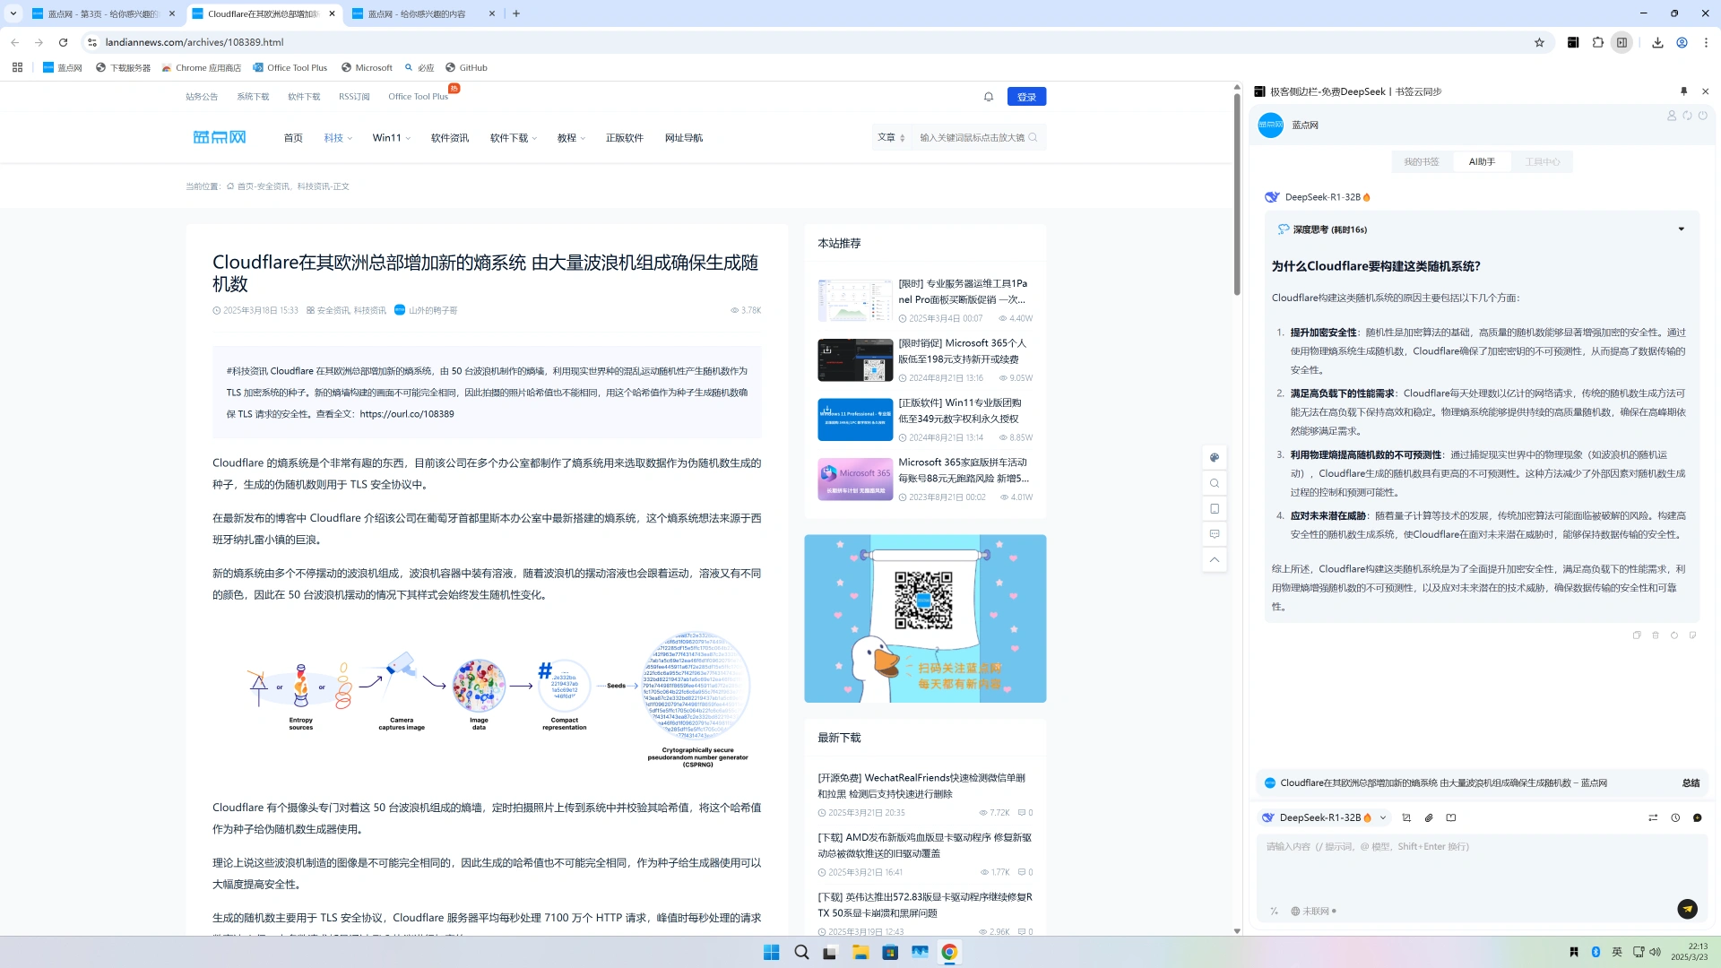The image size is (1721, 968).
Task: Click the notification bell icon
Action: [989, 97]
